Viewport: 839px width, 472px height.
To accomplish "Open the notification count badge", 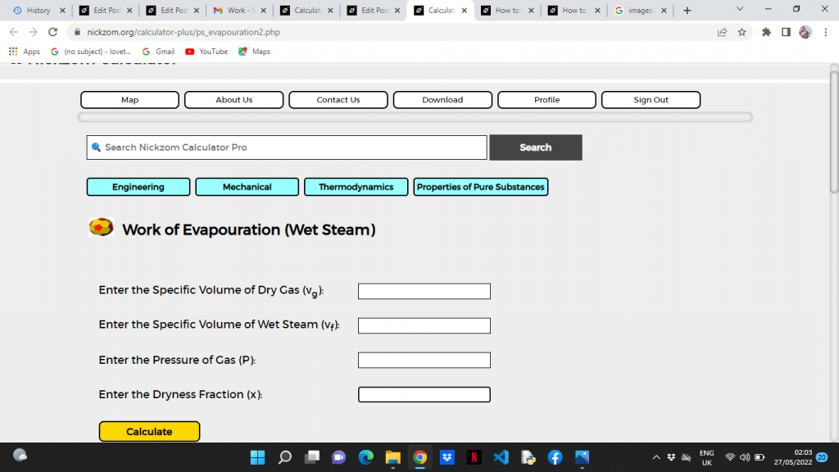I will tap(823, 457).
